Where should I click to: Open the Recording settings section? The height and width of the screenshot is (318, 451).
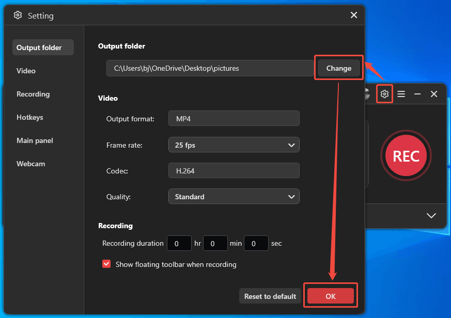[33, 94]
